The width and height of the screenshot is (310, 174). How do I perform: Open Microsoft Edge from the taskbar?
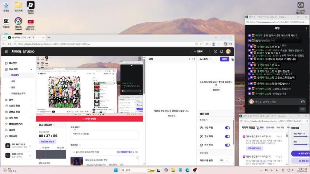pos(188,170)
